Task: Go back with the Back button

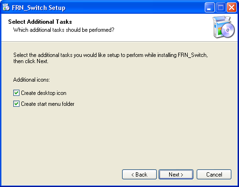Action: click(139, 175)
